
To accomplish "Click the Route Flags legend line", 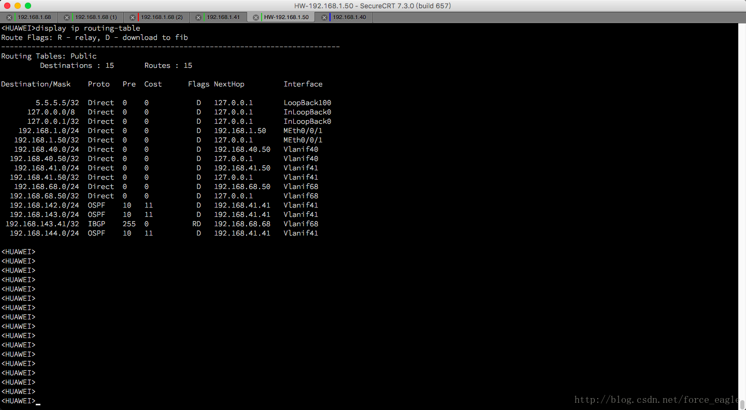I will (94, 37).
